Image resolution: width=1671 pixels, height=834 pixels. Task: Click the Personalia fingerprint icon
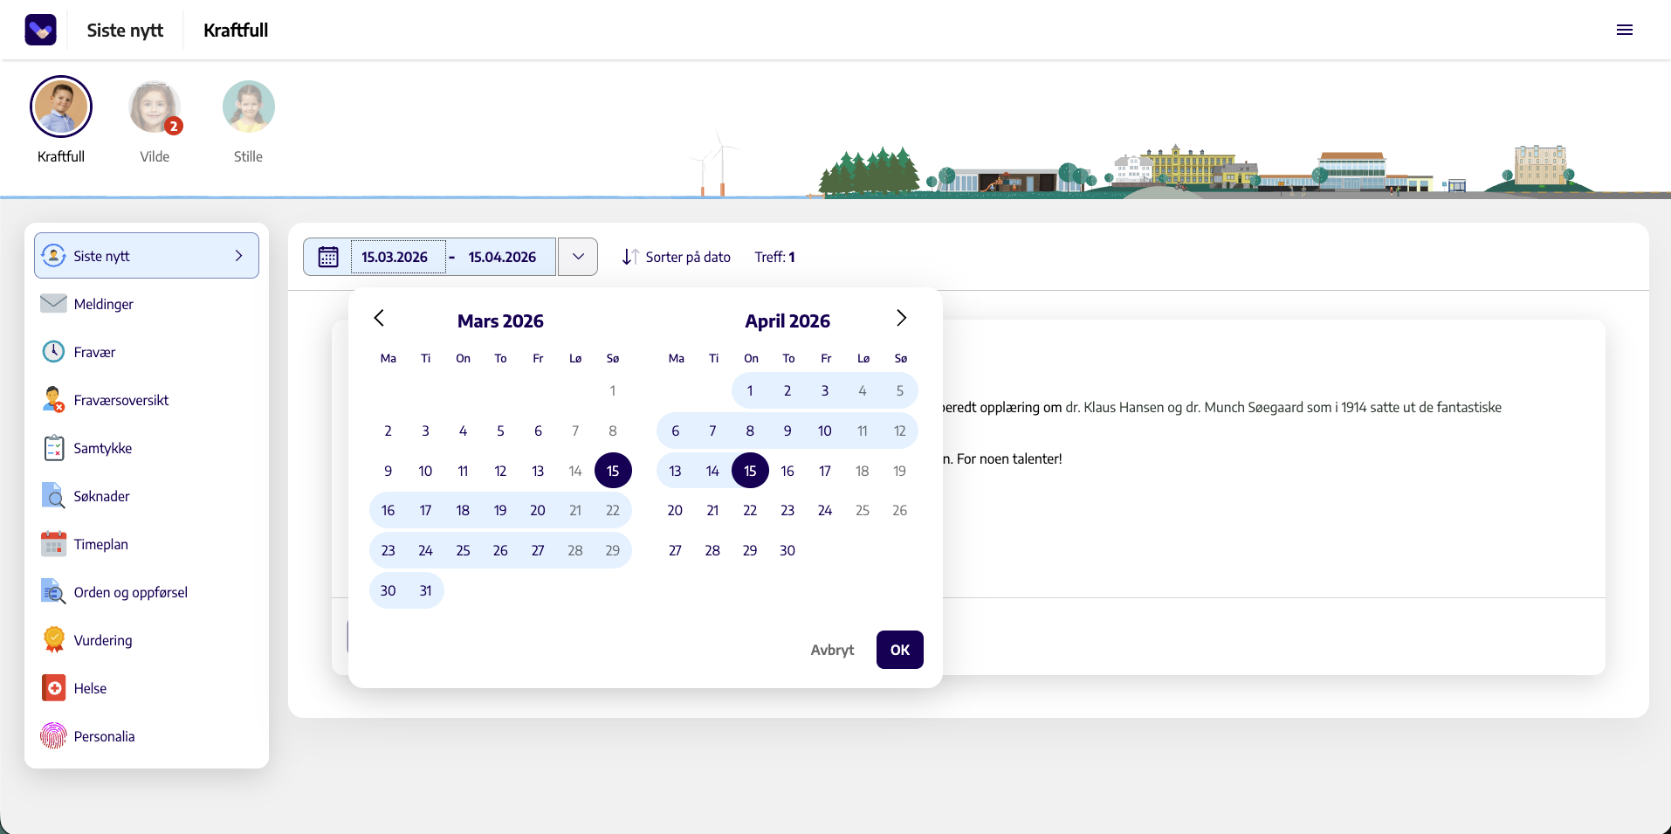[x=53, y=736]
